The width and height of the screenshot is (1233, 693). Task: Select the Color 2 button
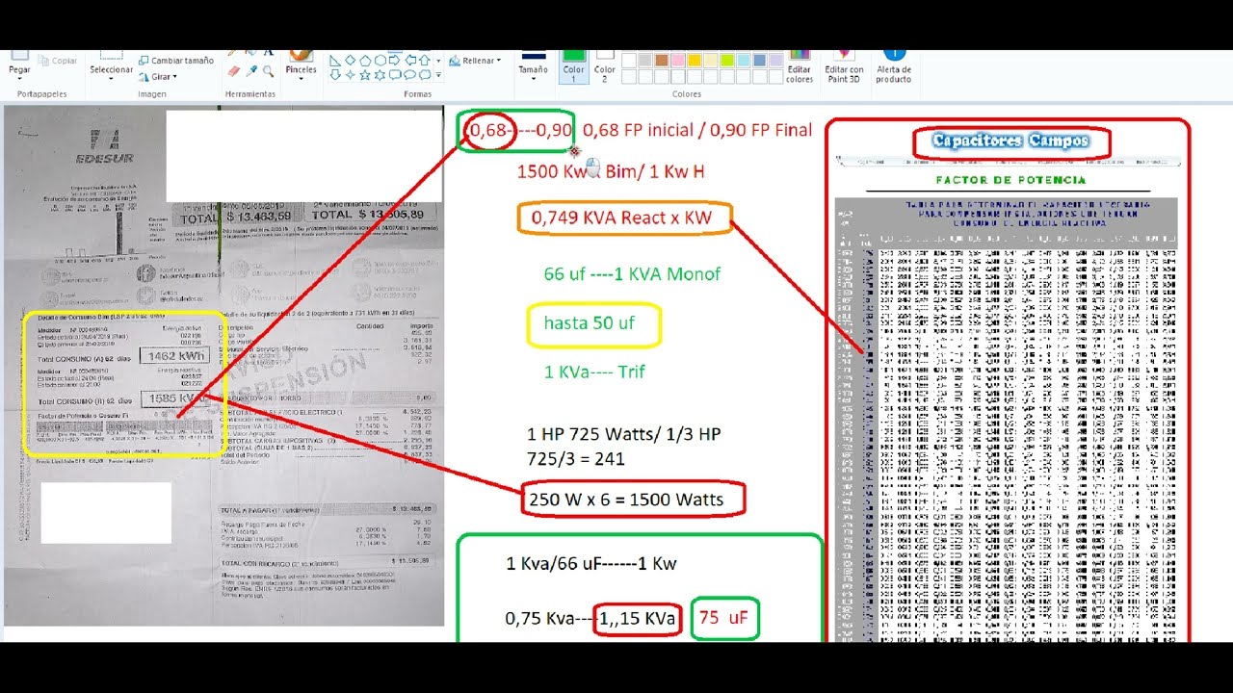click(605, 65)
